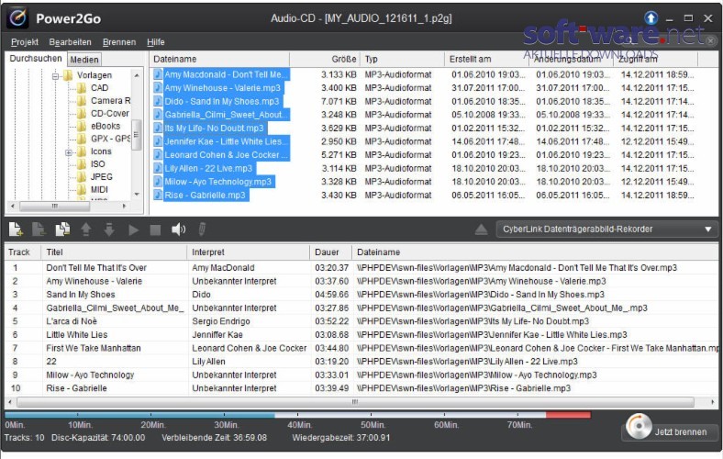This screenshot has width=723, height=459.
Task: Click the Jetzt brennen button
Action: point(671,431)
